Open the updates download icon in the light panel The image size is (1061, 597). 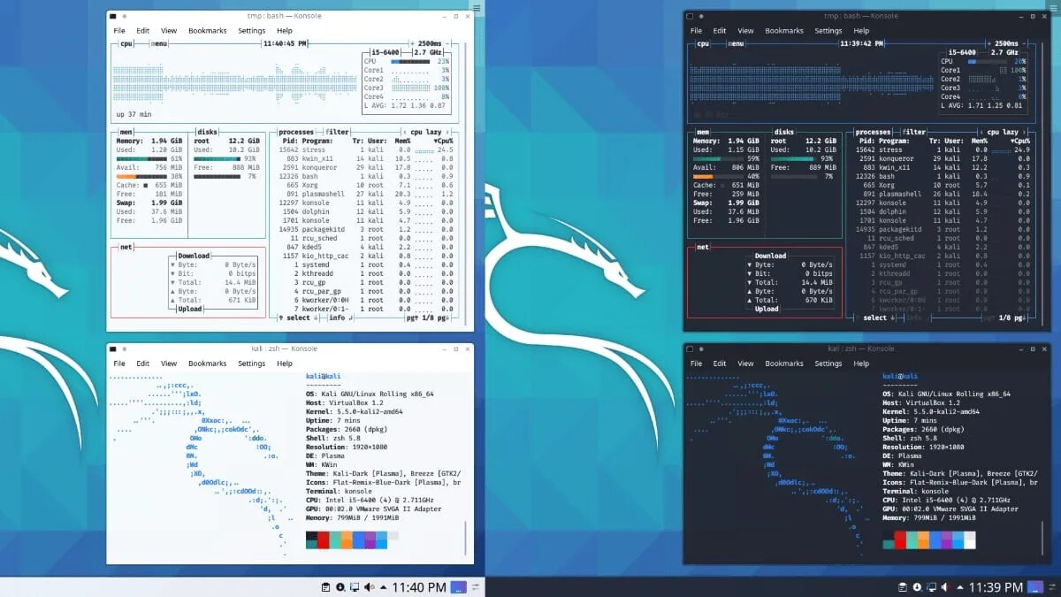coord(340,587)
